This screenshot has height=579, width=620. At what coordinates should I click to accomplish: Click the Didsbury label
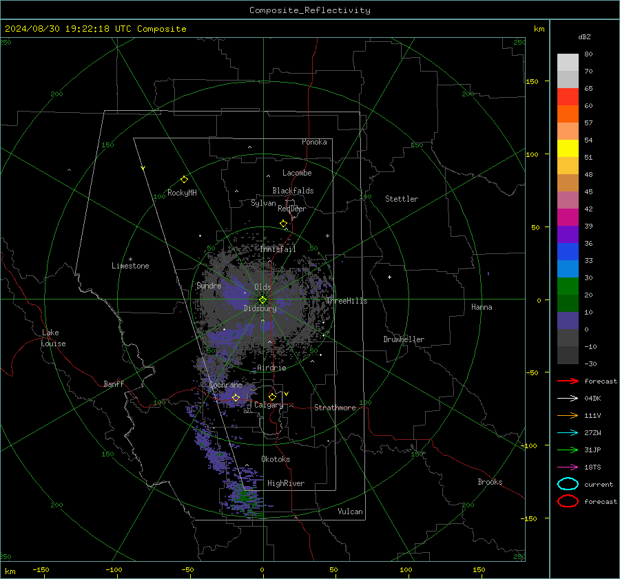coord(260,308)
